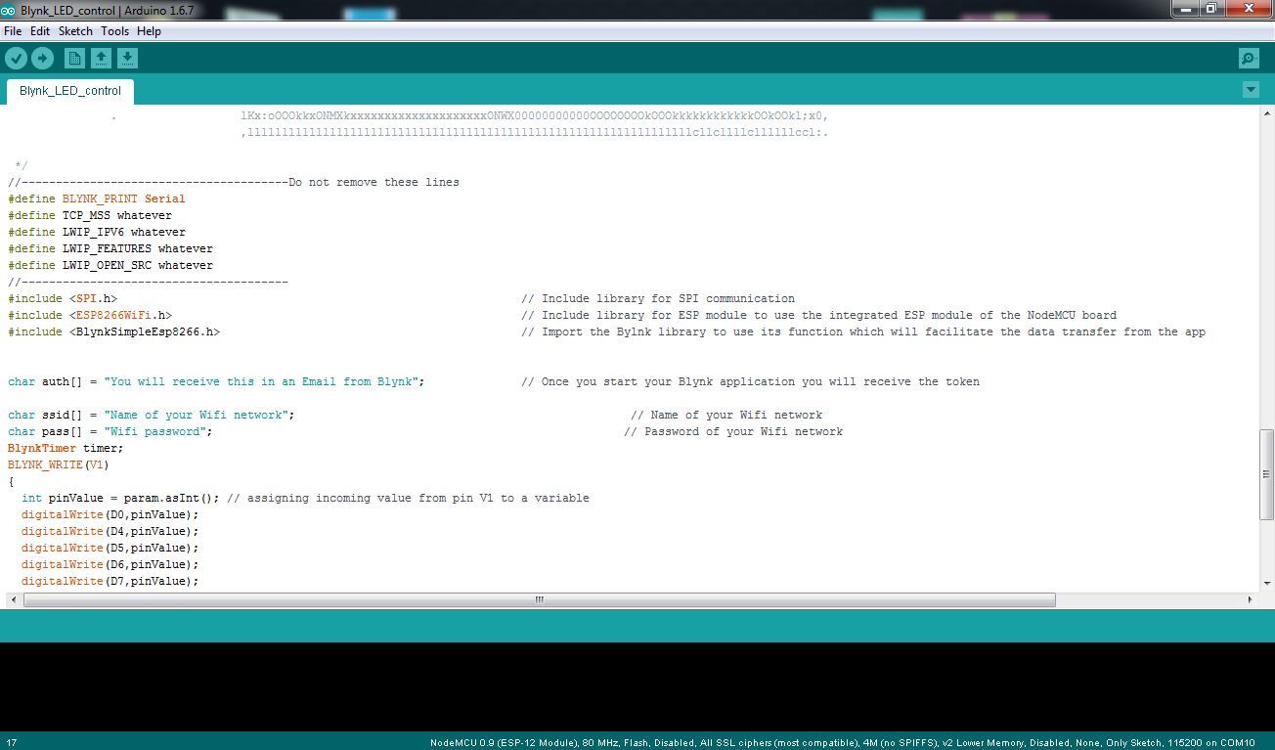Click the Open sketch up-arrow icon
This screenshot has width=1275, height=750.
[101, 59]
